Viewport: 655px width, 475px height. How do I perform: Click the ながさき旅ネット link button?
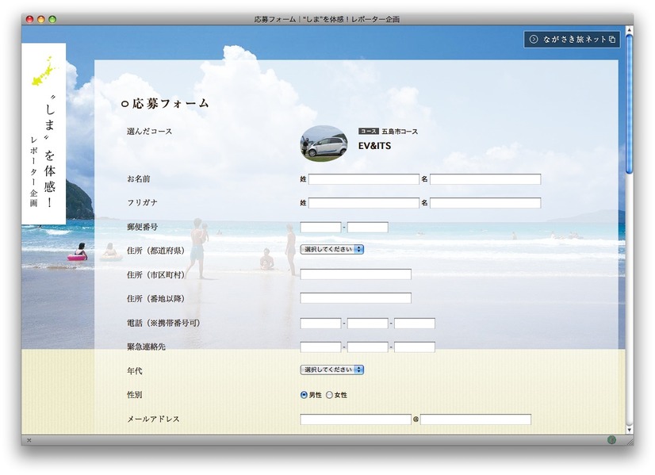572,39
